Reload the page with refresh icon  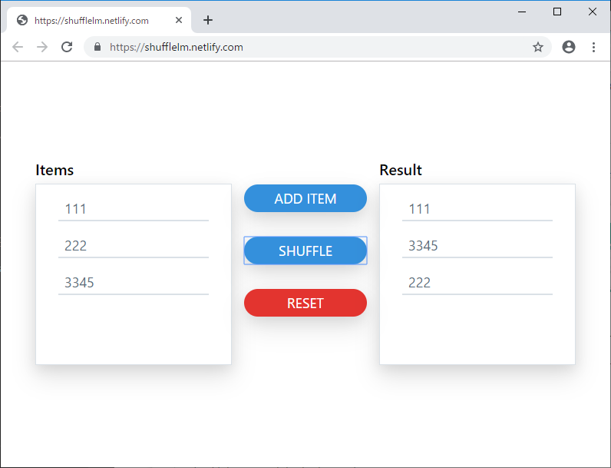pos(67,47)
